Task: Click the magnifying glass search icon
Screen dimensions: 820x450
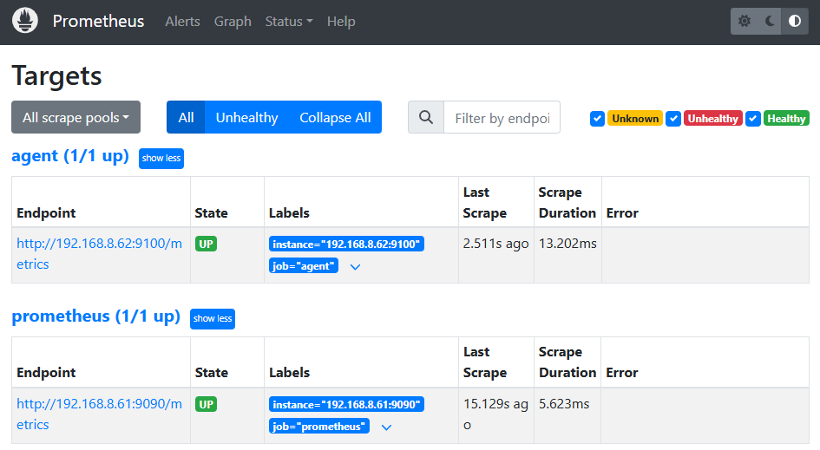Action: [x=425, y=118]
